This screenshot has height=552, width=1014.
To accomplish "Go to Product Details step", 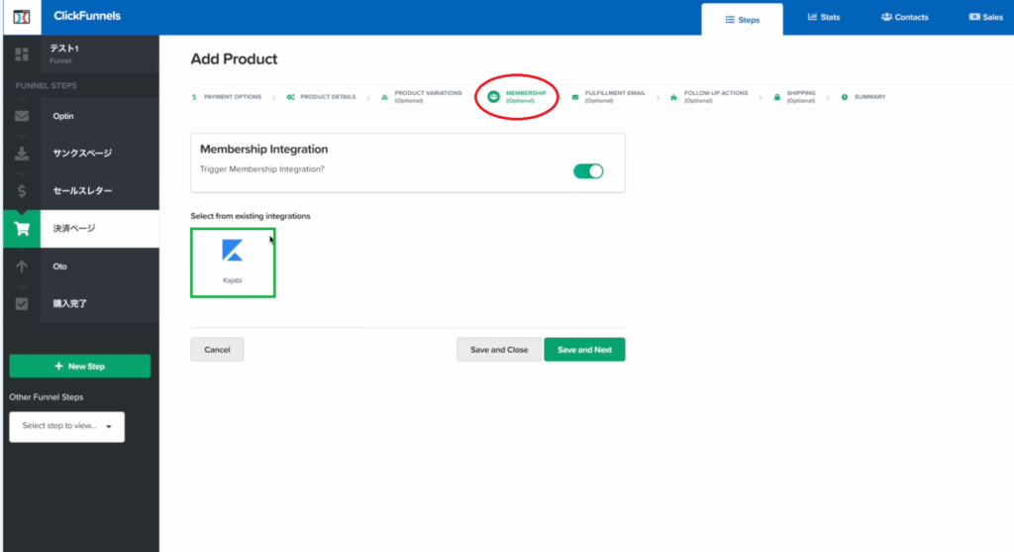I will click(x=321, y=97).
